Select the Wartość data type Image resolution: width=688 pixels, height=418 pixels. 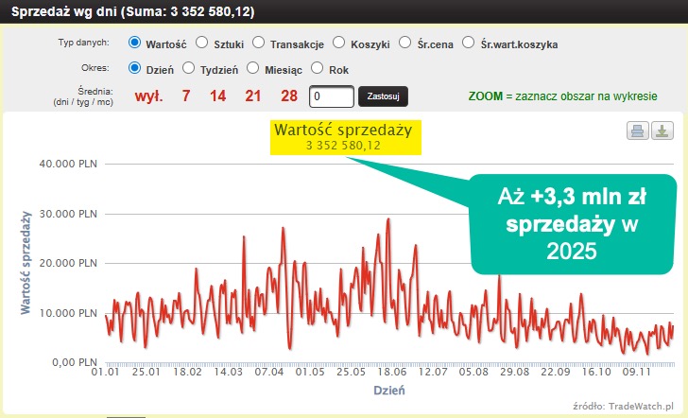pos(134,43)
